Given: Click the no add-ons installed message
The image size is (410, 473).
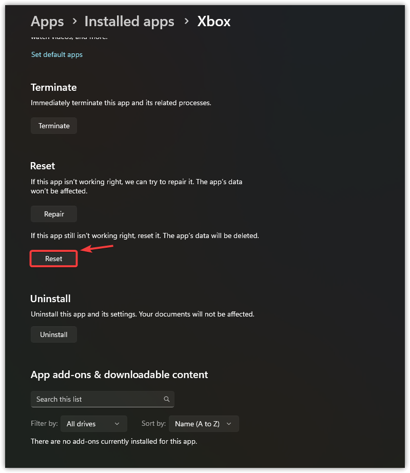Looking at the screenshot, I should 114,441.
